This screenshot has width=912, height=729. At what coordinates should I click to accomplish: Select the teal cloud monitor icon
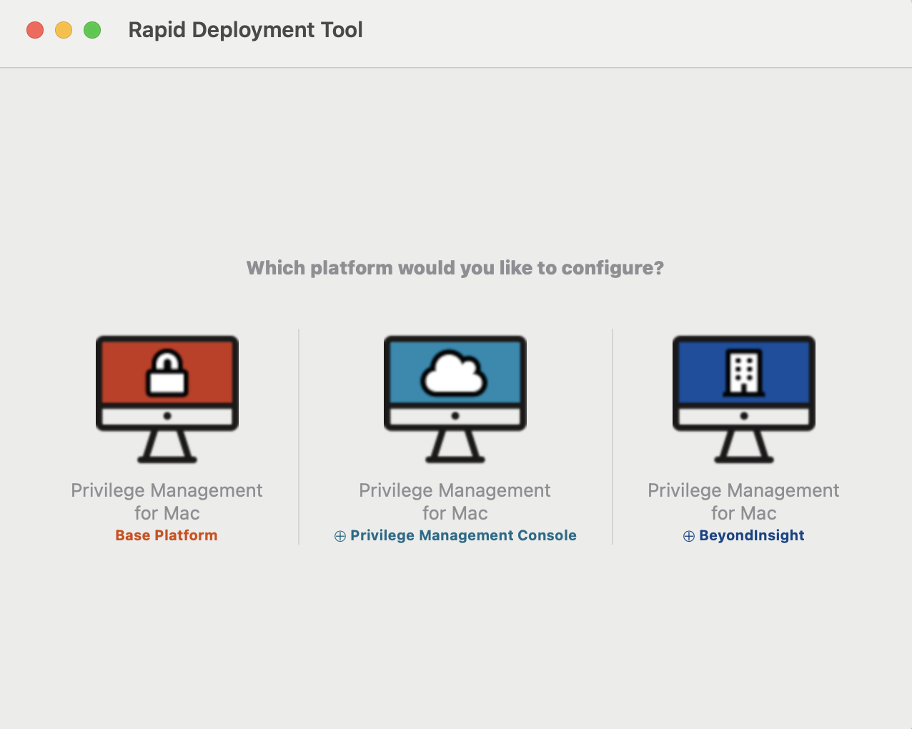pyautogui.click(x=455, y=399)
